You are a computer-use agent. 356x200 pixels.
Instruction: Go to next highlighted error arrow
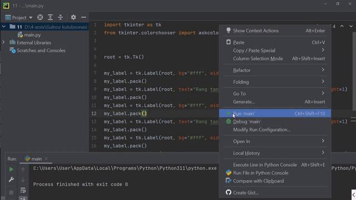tap(351, 26)
